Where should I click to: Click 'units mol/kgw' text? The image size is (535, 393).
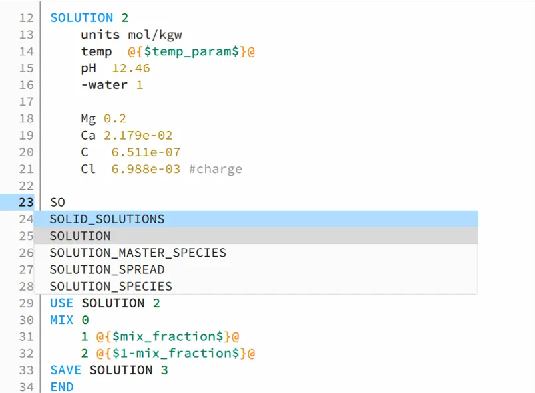[131, 35]
